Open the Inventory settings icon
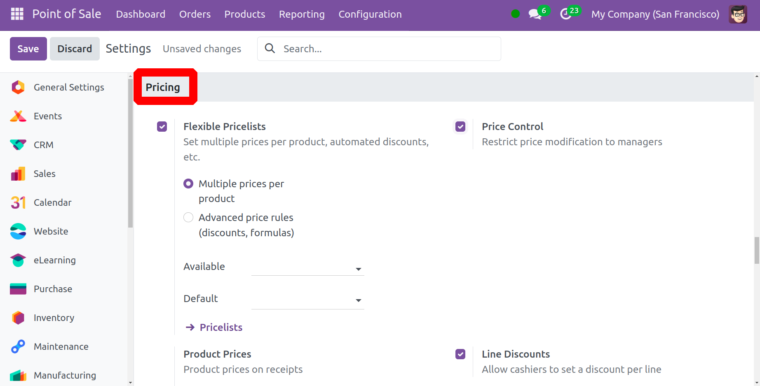Image resolution: width=760 pixels, height=386 pixels. click(18, 318)
